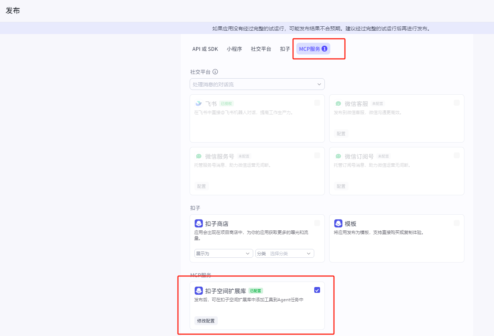
Task: Switch to 小程序 tab
Action: tap(234, 49)
